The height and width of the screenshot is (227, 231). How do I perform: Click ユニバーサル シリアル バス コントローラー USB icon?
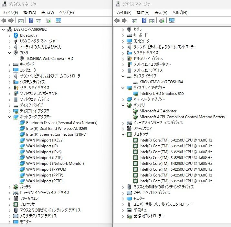point(129,204)
